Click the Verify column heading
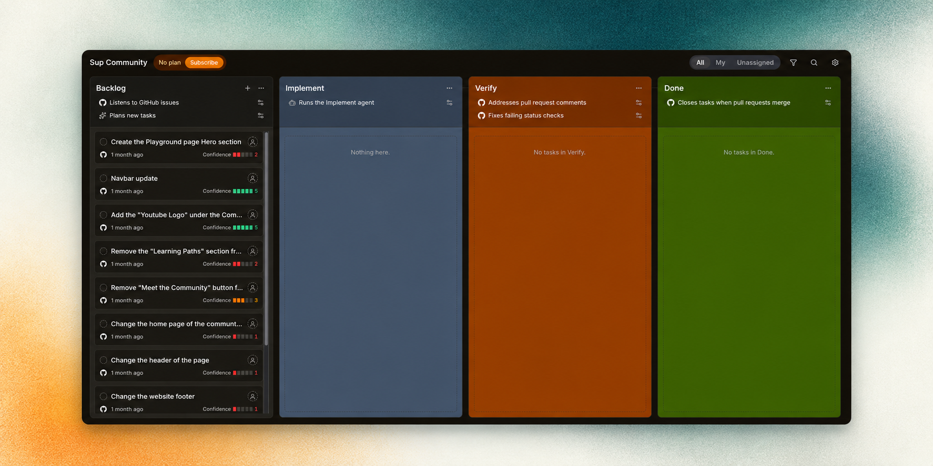Viewport: 933px width, 466px height. pyautogui.click(x=486, y=88)
